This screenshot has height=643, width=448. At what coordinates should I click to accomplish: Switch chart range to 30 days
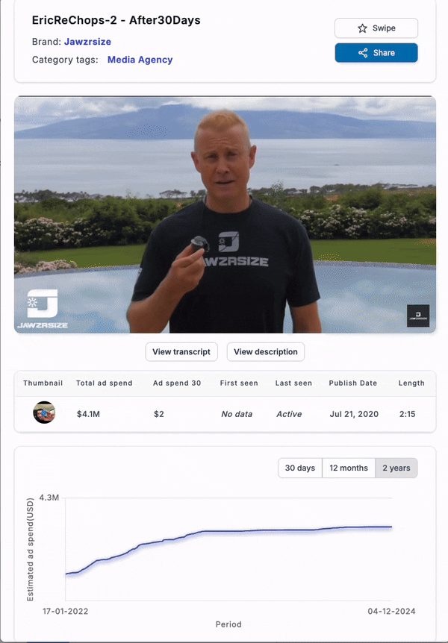pyautogui.click(x=300, y=468)
